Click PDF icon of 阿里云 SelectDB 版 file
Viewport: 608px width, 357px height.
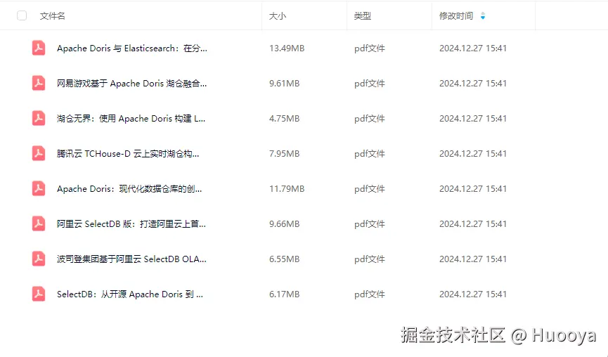pyautogui.click(x=39, y=223)
